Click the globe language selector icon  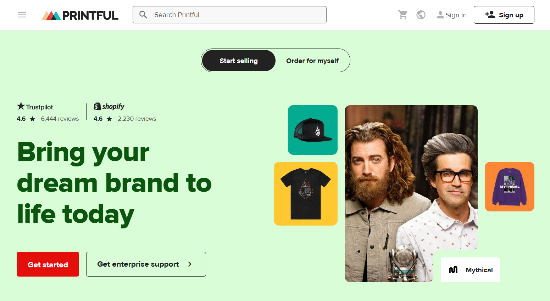[x=421, y=15]
